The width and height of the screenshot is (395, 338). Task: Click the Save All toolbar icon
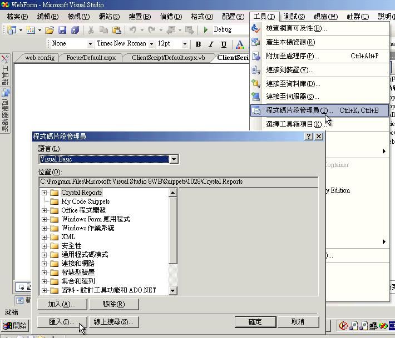(75, 30)
